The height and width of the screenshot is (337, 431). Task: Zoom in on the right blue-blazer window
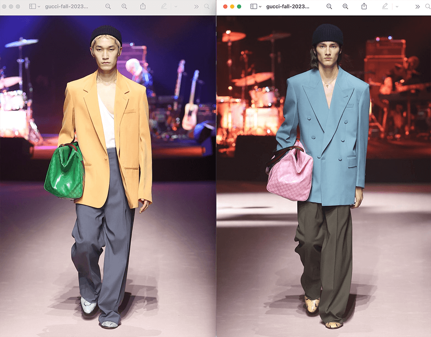345,7
